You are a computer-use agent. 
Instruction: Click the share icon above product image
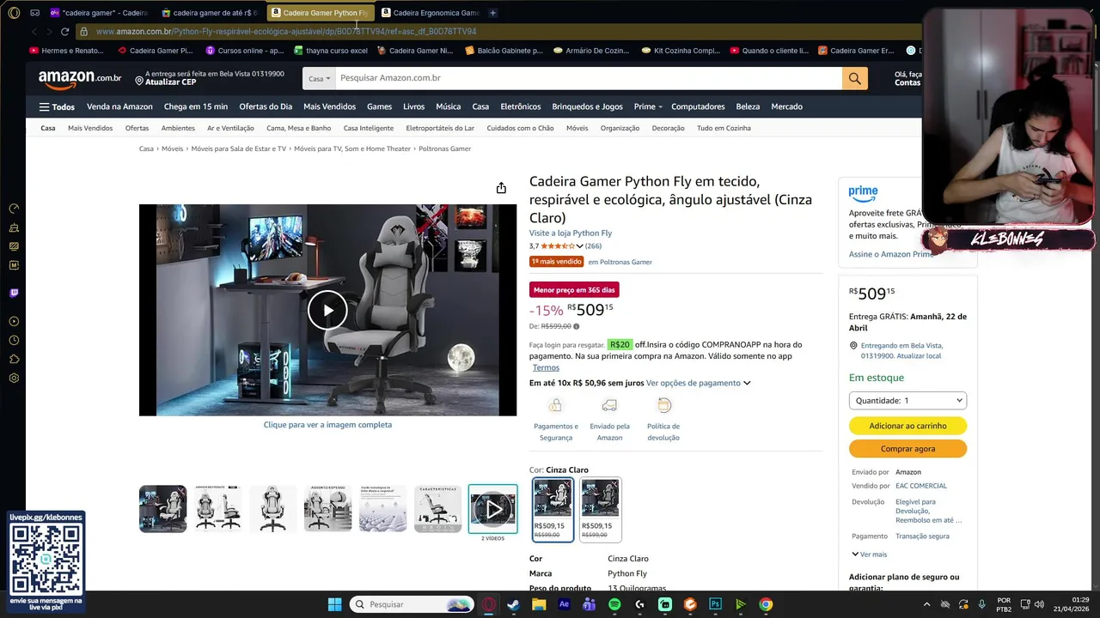click(501, 188)
